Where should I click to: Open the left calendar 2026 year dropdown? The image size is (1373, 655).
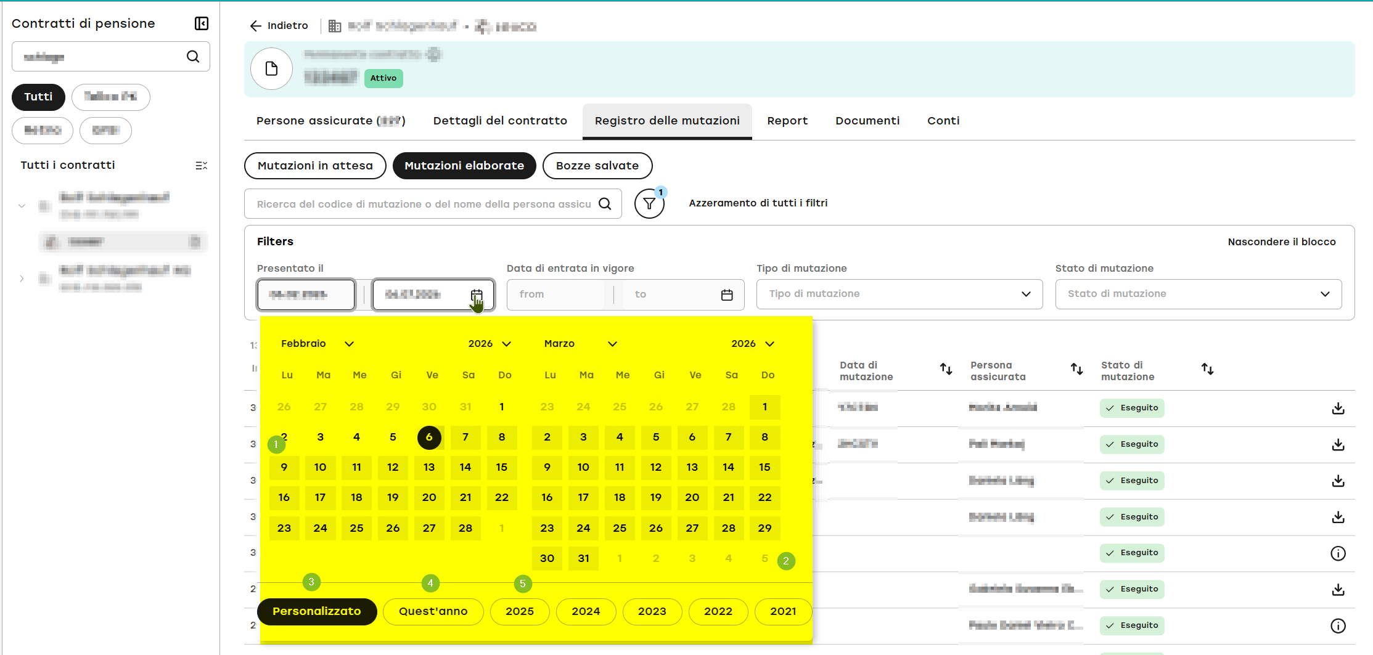click(x=490, y=344)
